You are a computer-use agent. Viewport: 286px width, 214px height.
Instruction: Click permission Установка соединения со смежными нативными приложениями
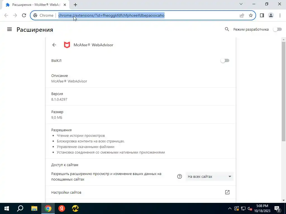click(111, 152)
